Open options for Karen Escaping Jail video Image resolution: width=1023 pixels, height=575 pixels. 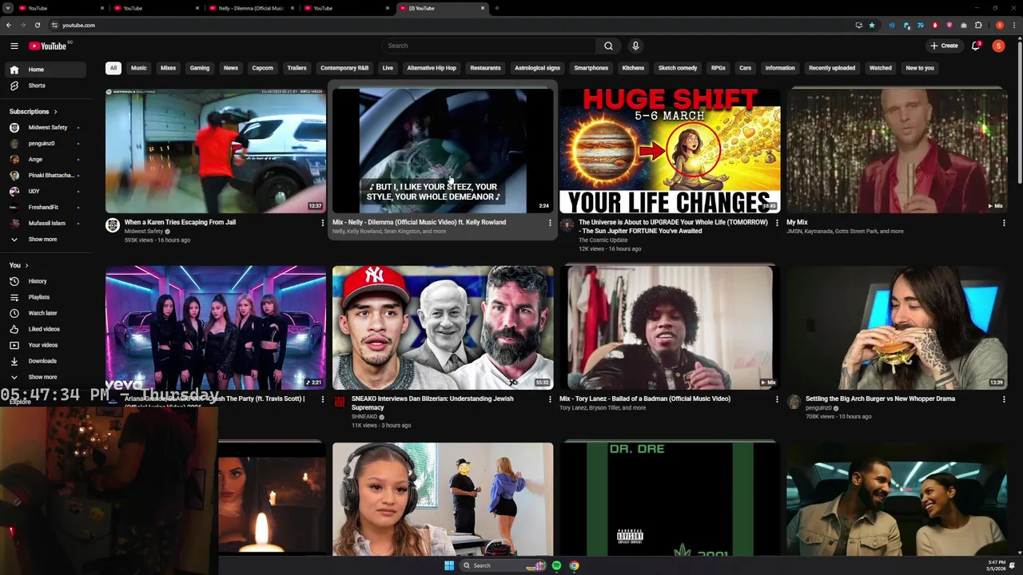pyautogui.click(x=323, y=223)
